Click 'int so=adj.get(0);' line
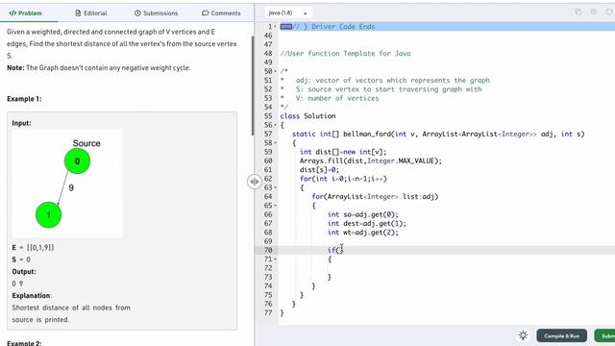This screenshot has height=346, width=615. click(363, 214)
